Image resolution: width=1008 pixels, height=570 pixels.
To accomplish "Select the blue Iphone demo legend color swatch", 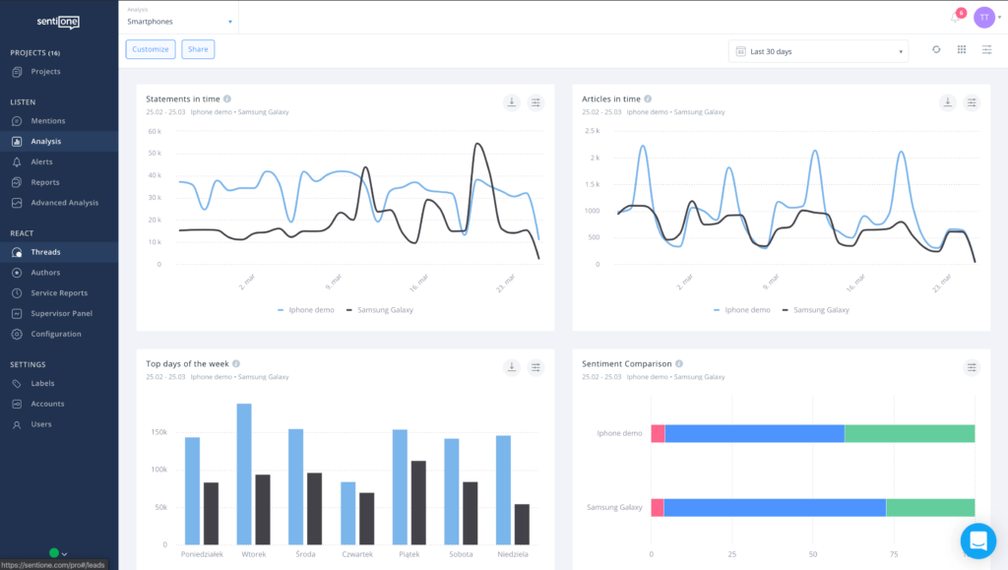I will [279, 309].
